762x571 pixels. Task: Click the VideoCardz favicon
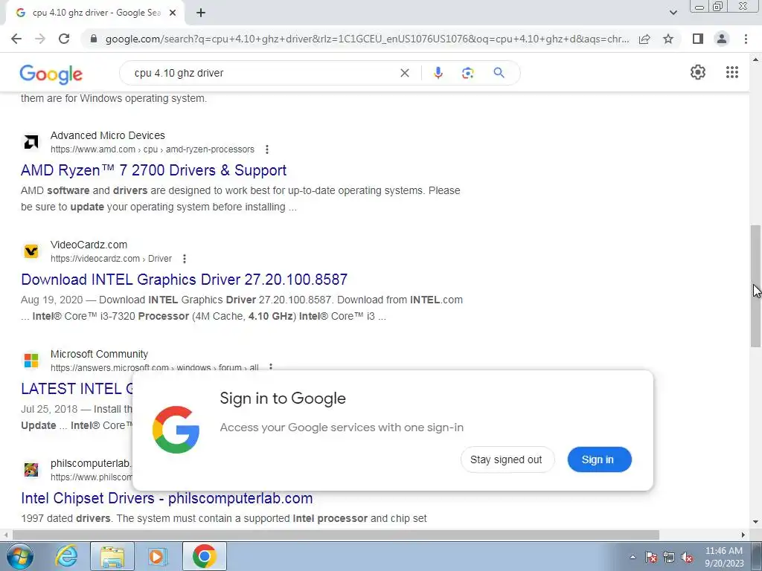pyautogui.click(x=31, y=251)
